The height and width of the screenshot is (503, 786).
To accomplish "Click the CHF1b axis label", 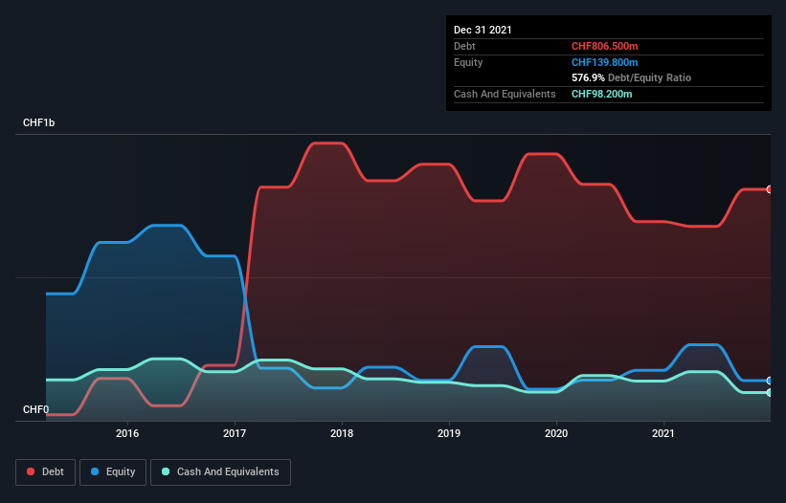I will coord(38,122).
